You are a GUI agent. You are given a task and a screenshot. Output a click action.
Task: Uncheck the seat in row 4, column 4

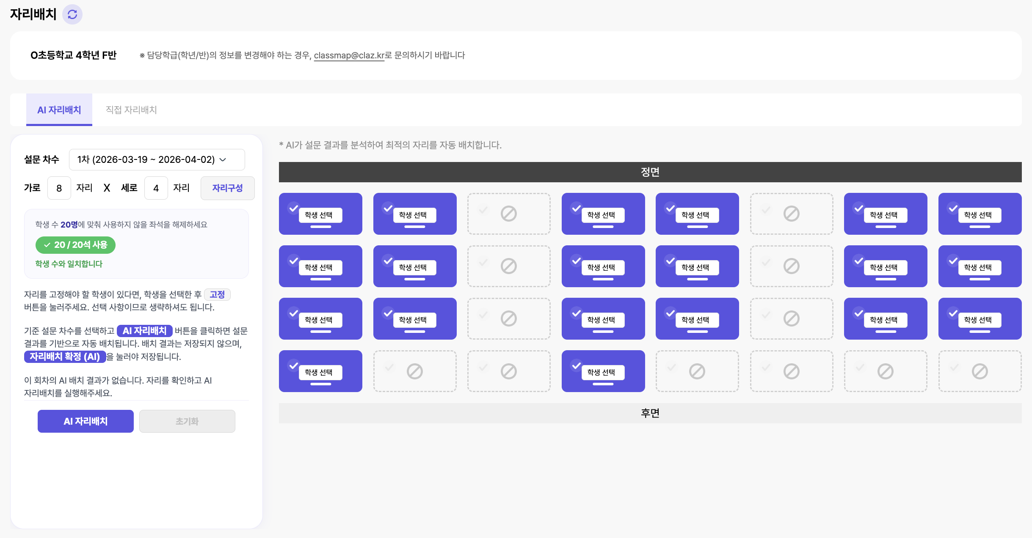(x=576, y=365)
